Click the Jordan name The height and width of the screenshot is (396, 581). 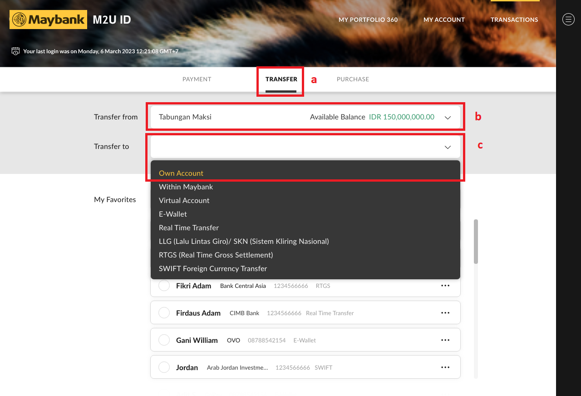pyautogui.click(x=187, y=367)
